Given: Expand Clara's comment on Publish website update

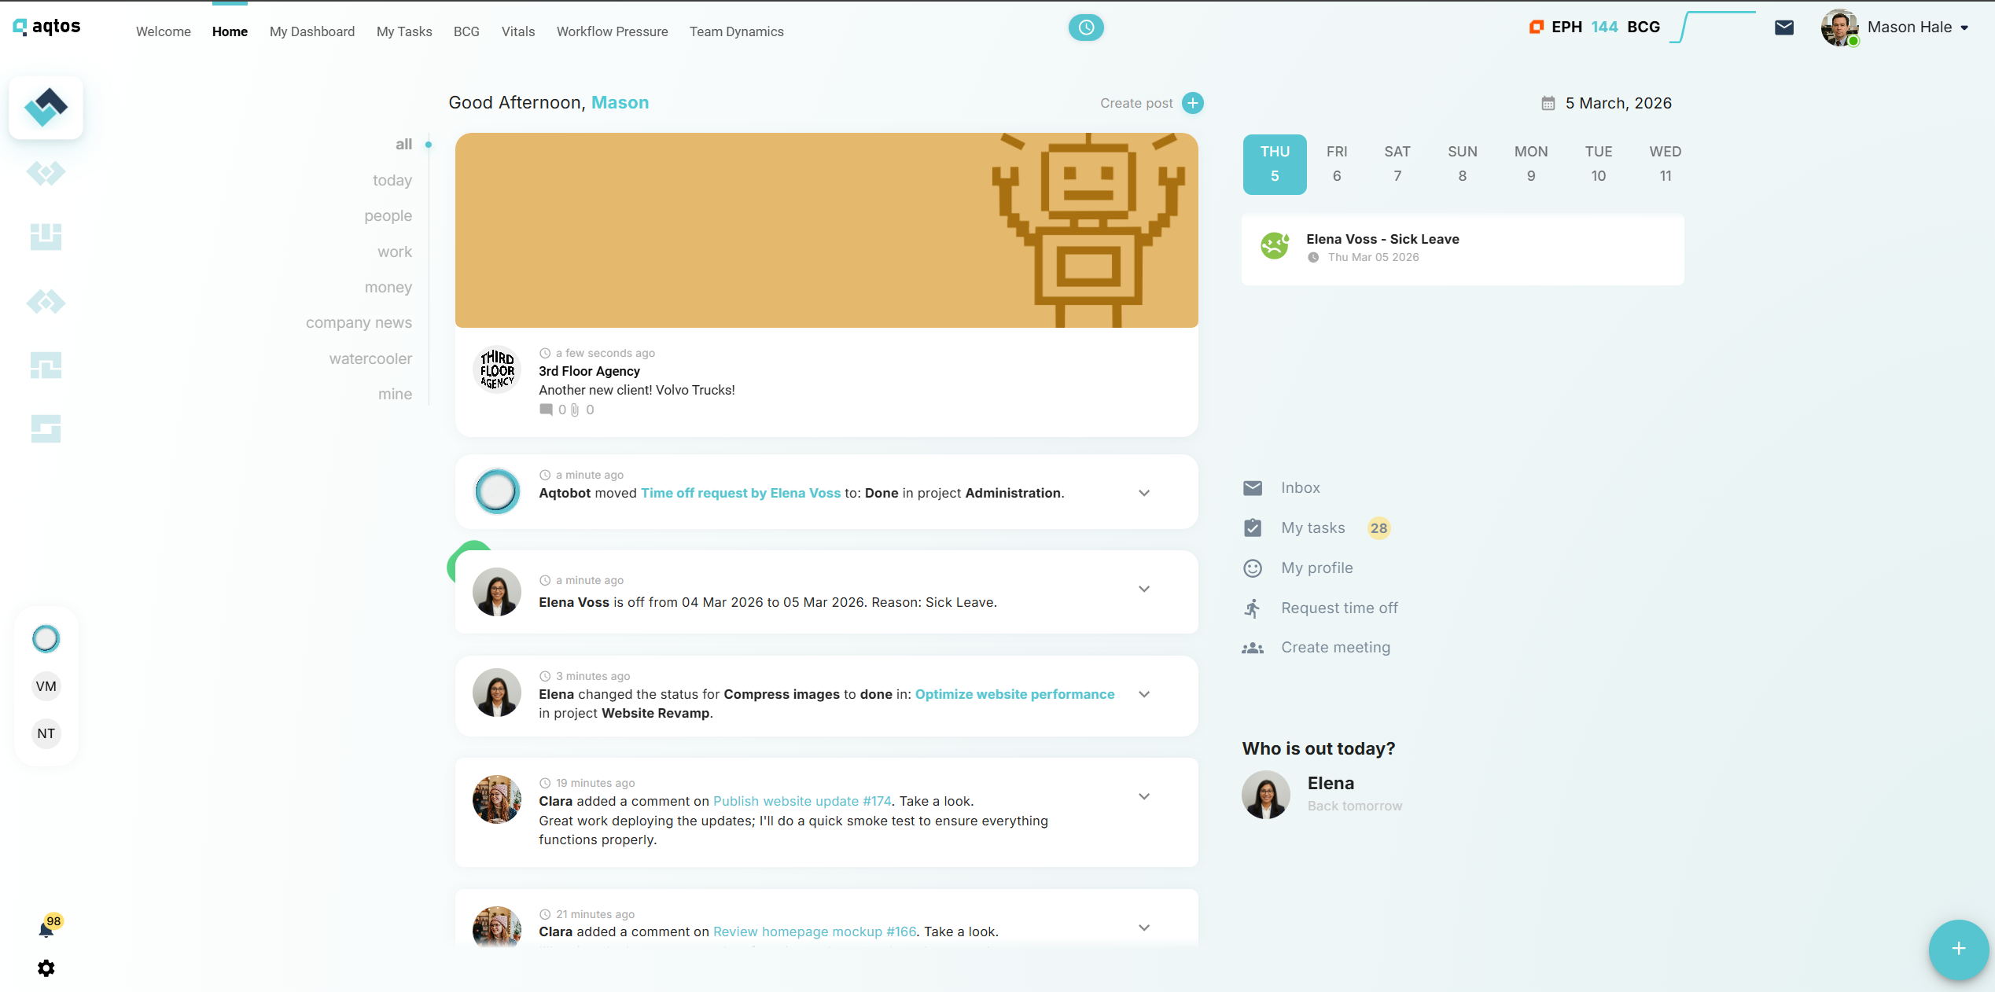Looking at the screenshot, I should click(1144, 796).
